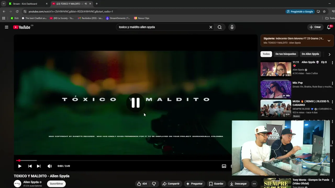Viewport: 335px width, 188px height.
Task: Open options menu for MUSA REMIX video
Action: tap(332, 102)
